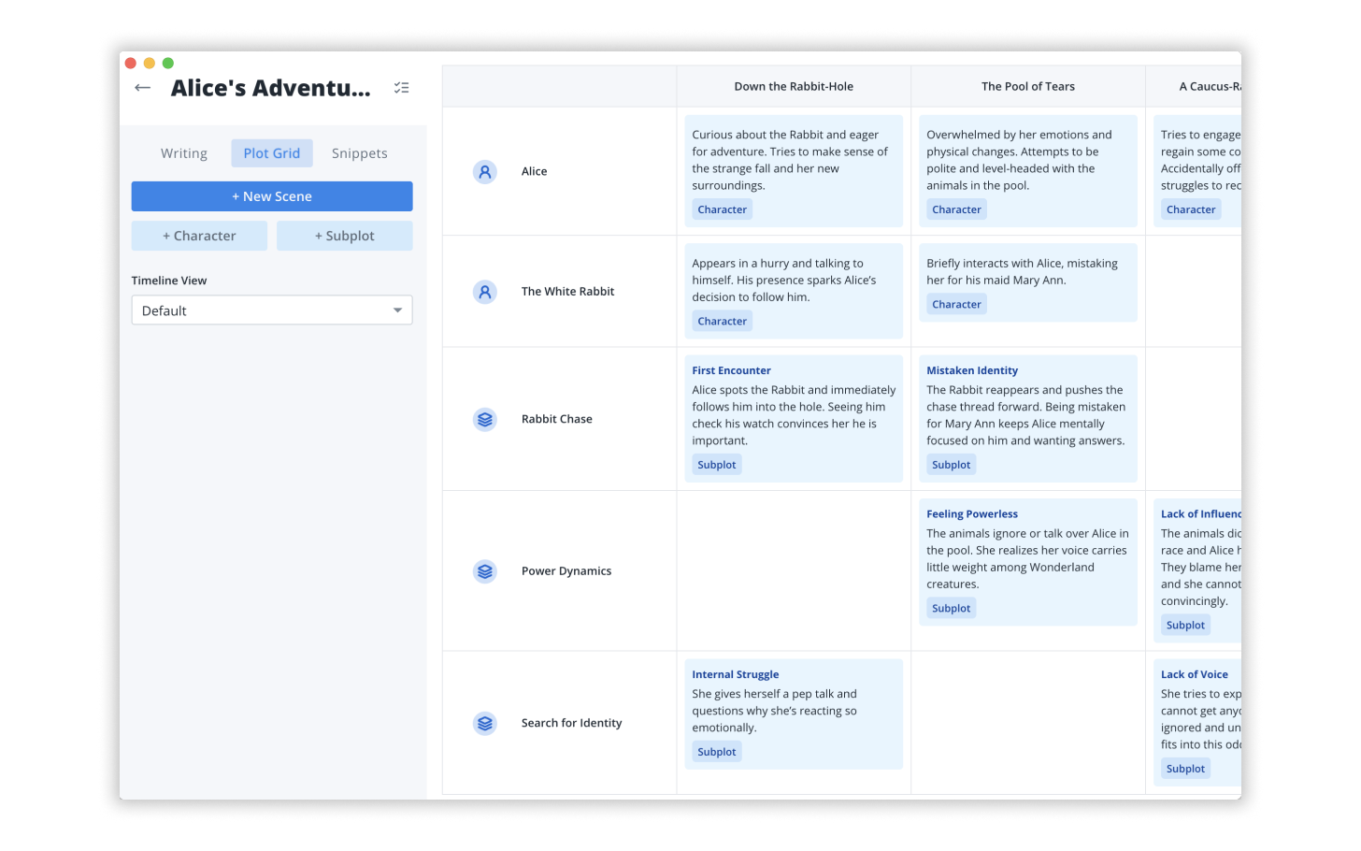
Task: Select the Plot Grid tab
Action: click(x=272, y=152)
